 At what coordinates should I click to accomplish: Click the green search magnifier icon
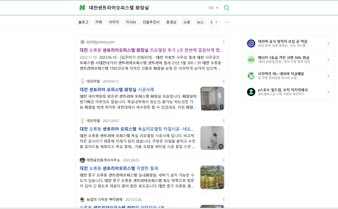226,8
